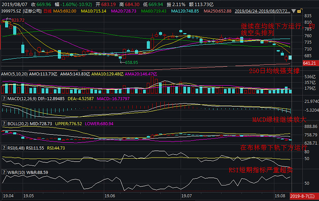
Task: Select the 19.08 timeline label
Action: [x=280, y=196]
